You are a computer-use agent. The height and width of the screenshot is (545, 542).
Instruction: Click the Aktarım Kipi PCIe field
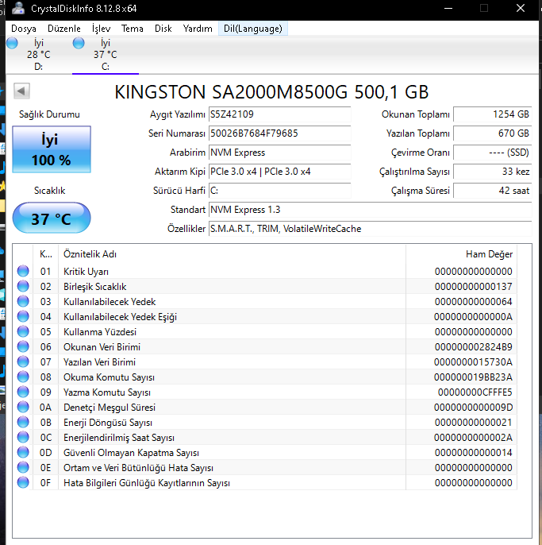tap(279, 172)
